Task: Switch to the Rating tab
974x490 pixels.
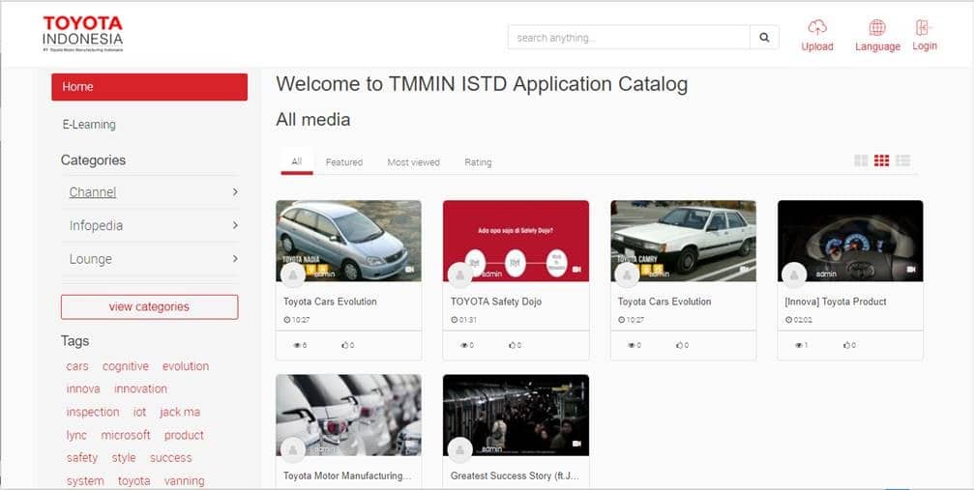Action: point(478,162)
